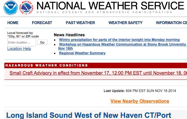The image size is (187, 119).
Task: Click the Go button
Action: (42, 42)
